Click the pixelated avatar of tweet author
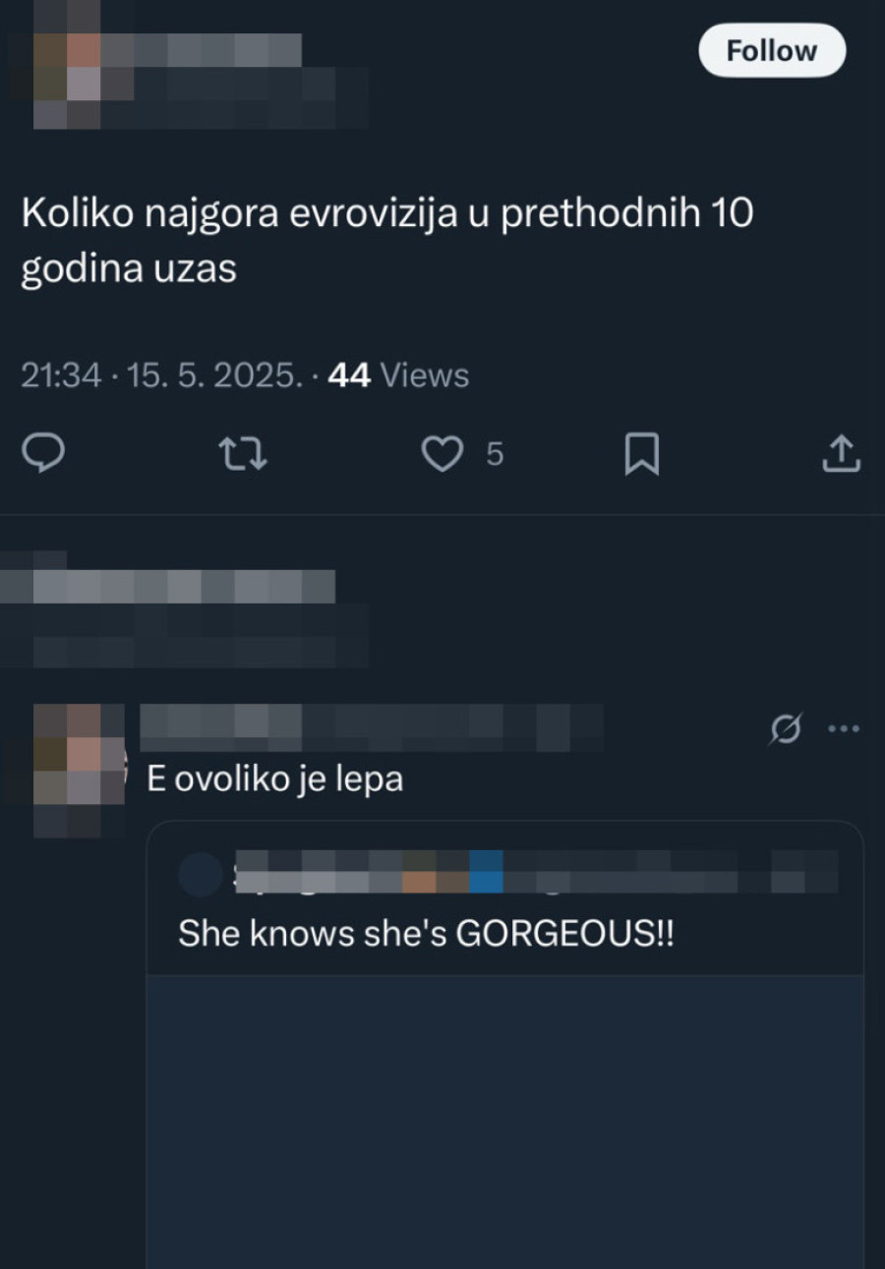This screenshot has height=1269, width=885. tap(69, 66)
